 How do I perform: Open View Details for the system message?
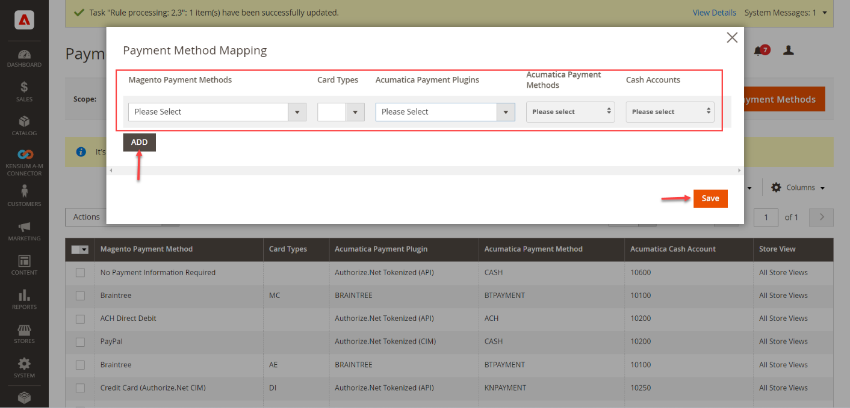[714, 12]
